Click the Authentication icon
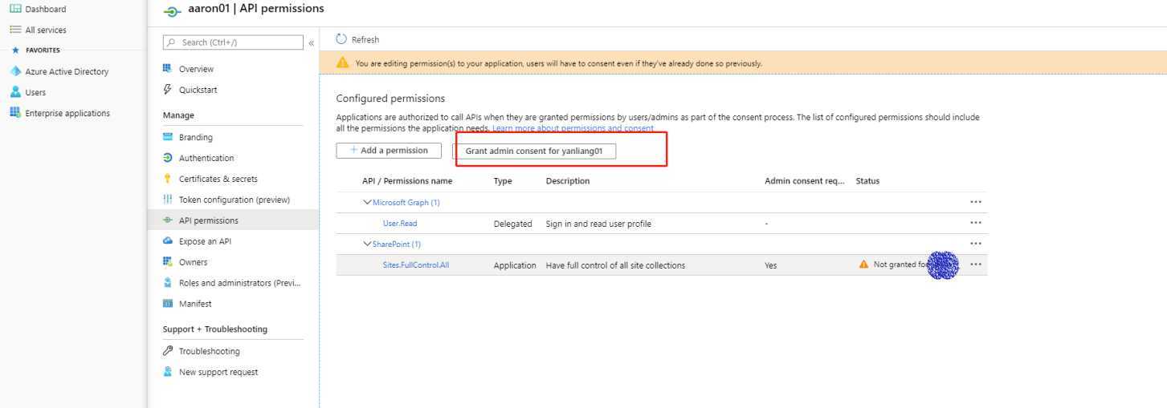This screenshot has height=408, width=1167. click(x=168, y=158)
